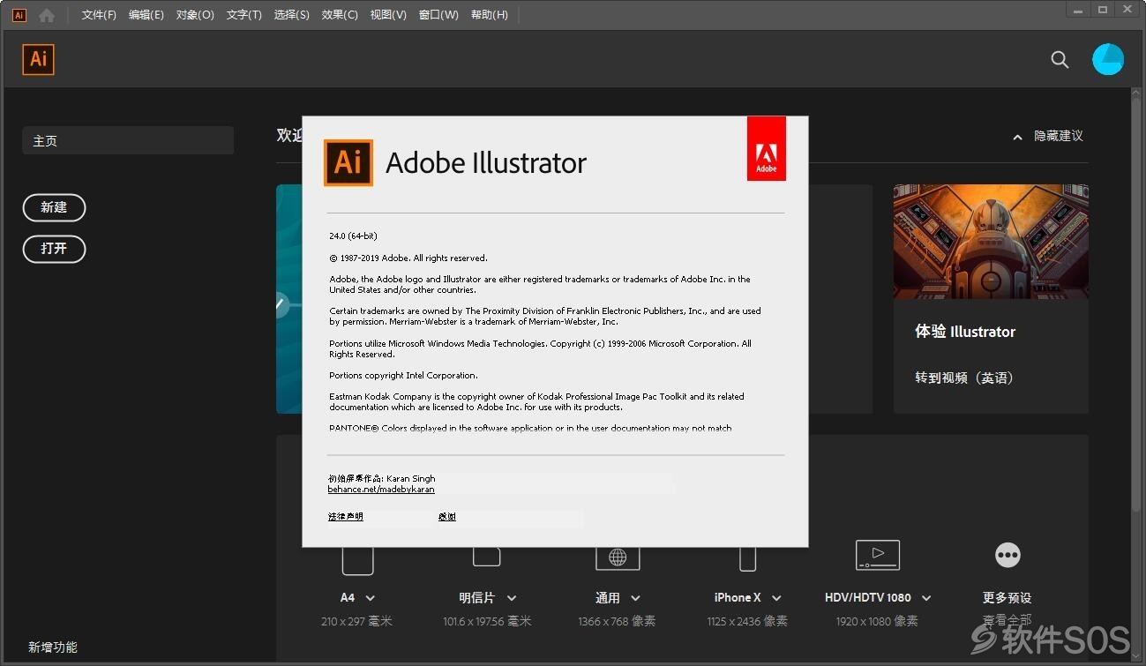Open 新增功能 link at bottom left

(x=53, y=647)
